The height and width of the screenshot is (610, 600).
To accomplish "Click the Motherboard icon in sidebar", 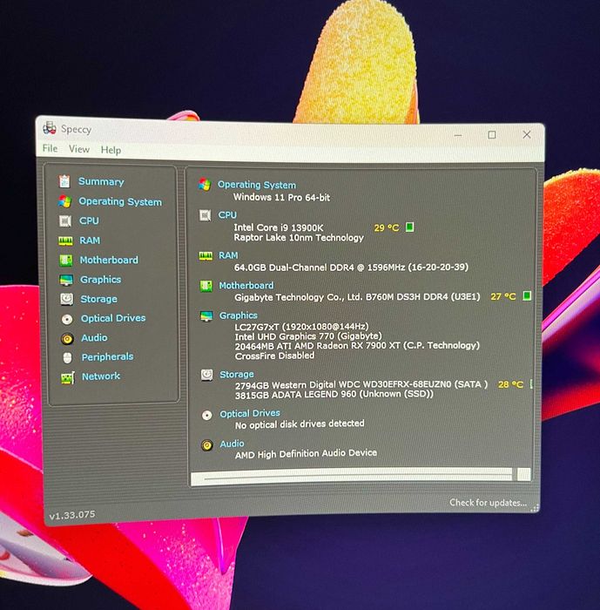I will (x=65, y=261).
